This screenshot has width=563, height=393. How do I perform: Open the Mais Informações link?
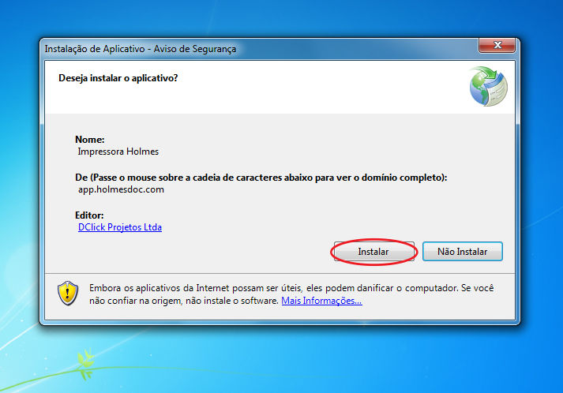tap(321, 301)
